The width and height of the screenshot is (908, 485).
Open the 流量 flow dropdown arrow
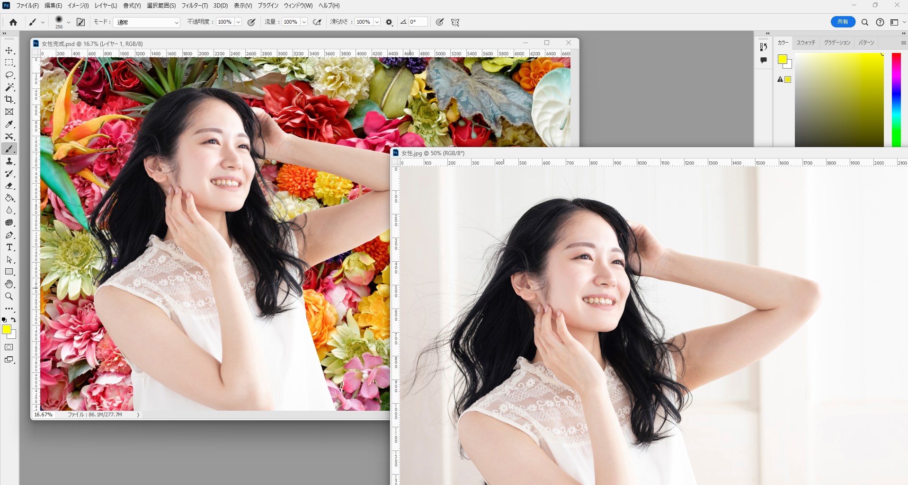(x=304, y=22)
